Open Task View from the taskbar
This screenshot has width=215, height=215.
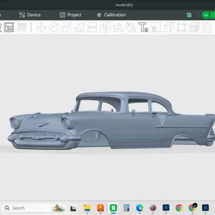[73, 208]
